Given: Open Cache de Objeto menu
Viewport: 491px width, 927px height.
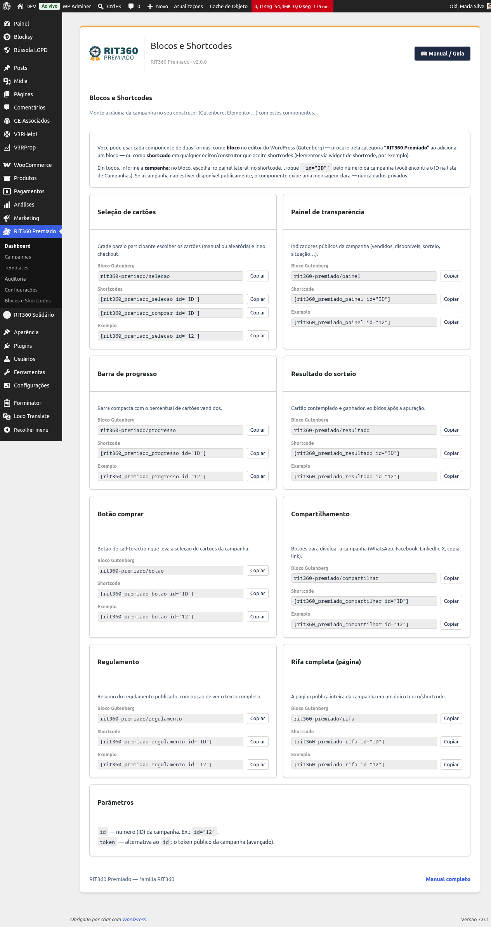Looking at the screenshot, I should pyautogui.click(x=229, y=6).
